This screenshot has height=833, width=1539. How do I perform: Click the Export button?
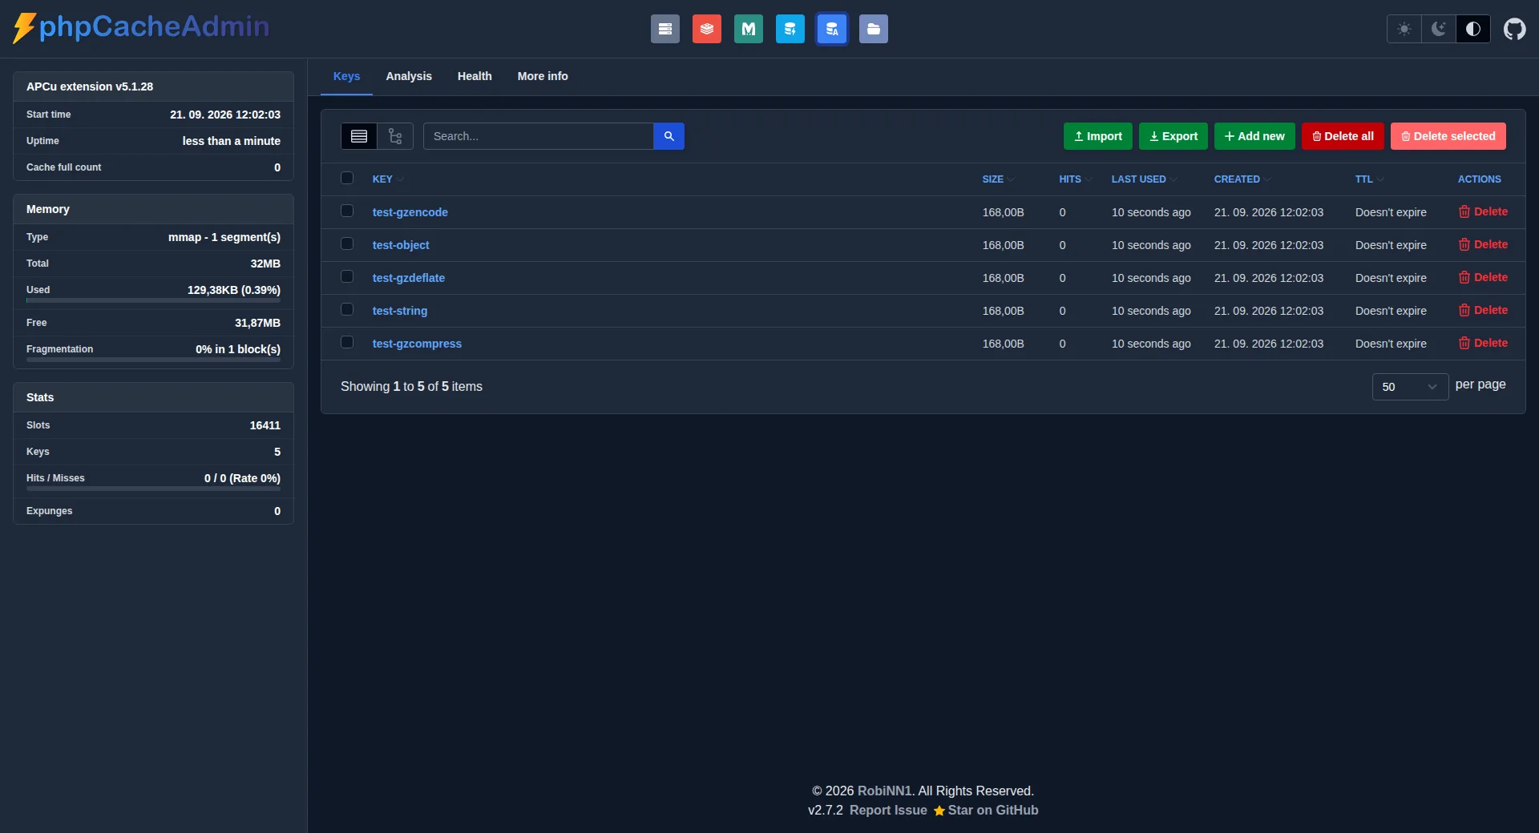point(1173,136)
